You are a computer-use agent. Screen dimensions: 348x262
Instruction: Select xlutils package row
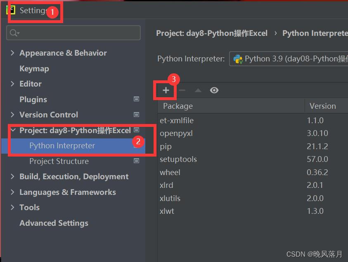pos(253,198)
